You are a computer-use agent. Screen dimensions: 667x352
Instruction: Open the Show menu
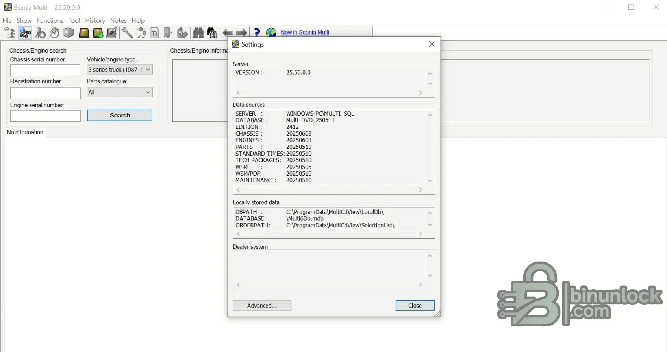click(24, 20)
